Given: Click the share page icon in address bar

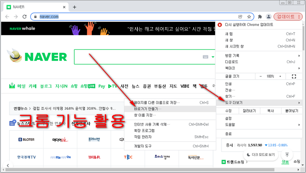Looking at the screenshot, I should pyautogui.click(x=240, y=16).
